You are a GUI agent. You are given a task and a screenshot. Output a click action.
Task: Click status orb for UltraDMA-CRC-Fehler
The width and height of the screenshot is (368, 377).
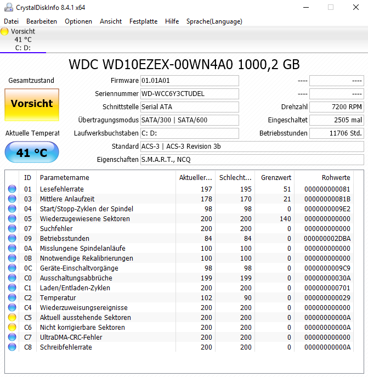tap(12, 337)
